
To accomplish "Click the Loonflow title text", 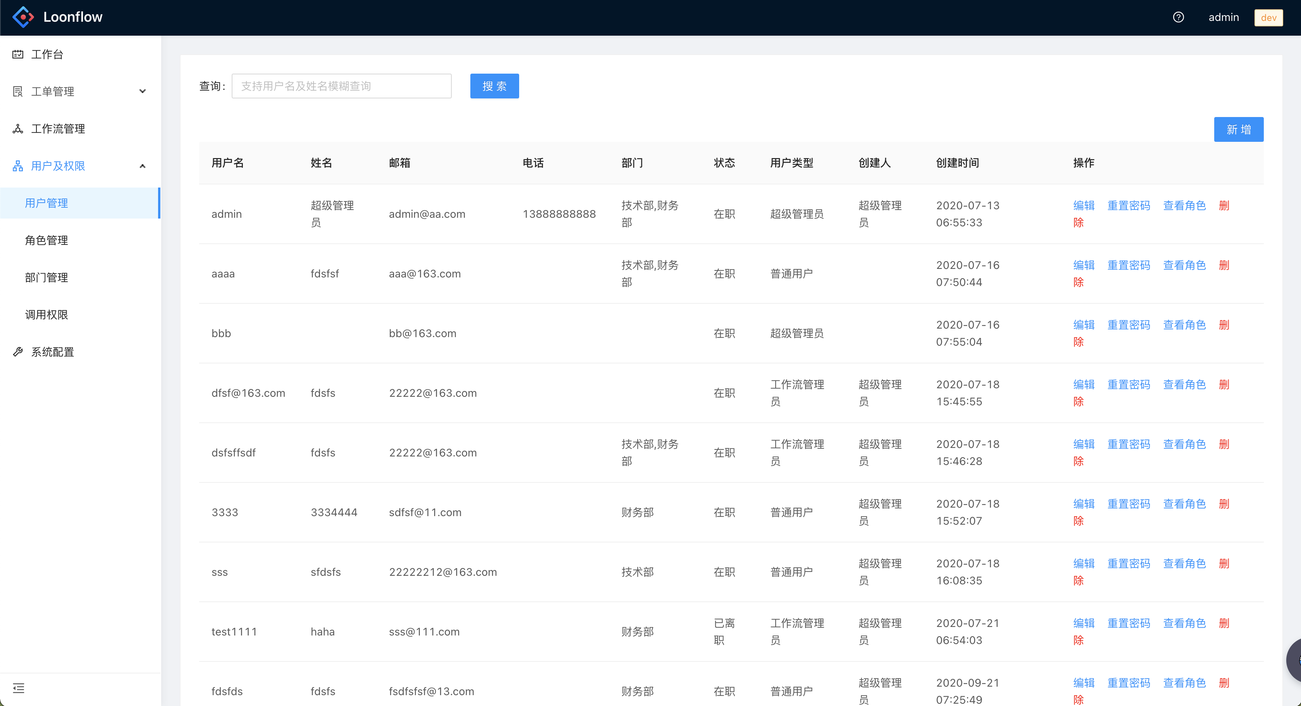I will click(73, 17).
